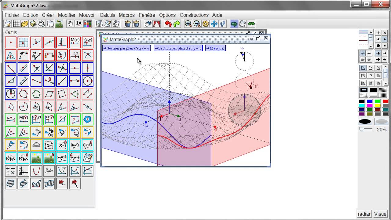This screenshot has height=220, width=391.
Task: Click angle mark list down arrow
Action: (386, 83)
